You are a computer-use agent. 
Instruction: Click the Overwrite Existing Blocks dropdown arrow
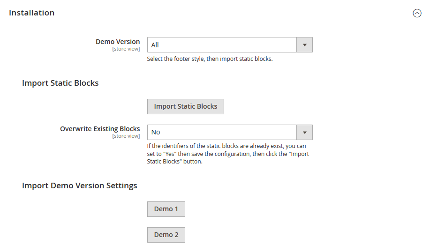[305, 132]
